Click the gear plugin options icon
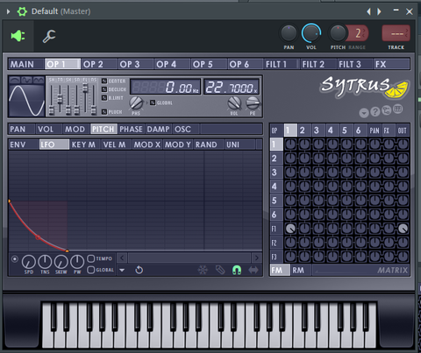Viewport: 421px width, 353px height. (22, 11)
